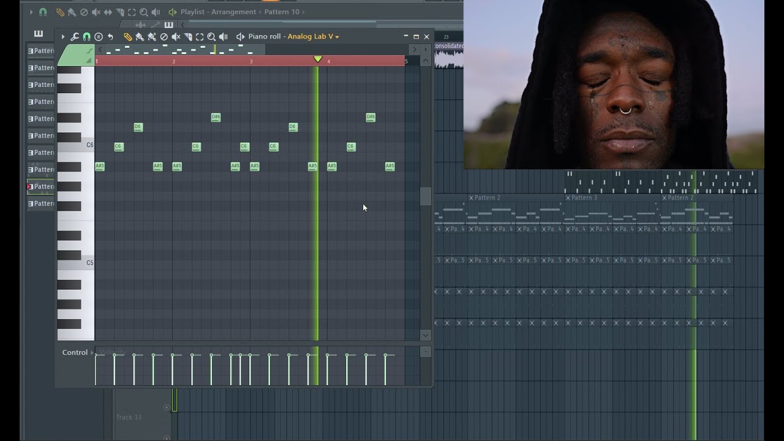Select the piano roll Delete tool

(x=164, y=37)
